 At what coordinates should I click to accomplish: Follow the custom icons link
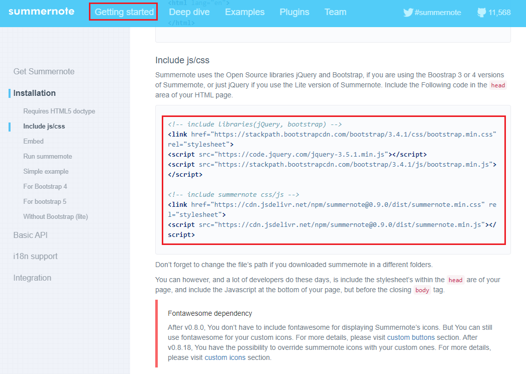pyautogui.click(x=225, y=357)
